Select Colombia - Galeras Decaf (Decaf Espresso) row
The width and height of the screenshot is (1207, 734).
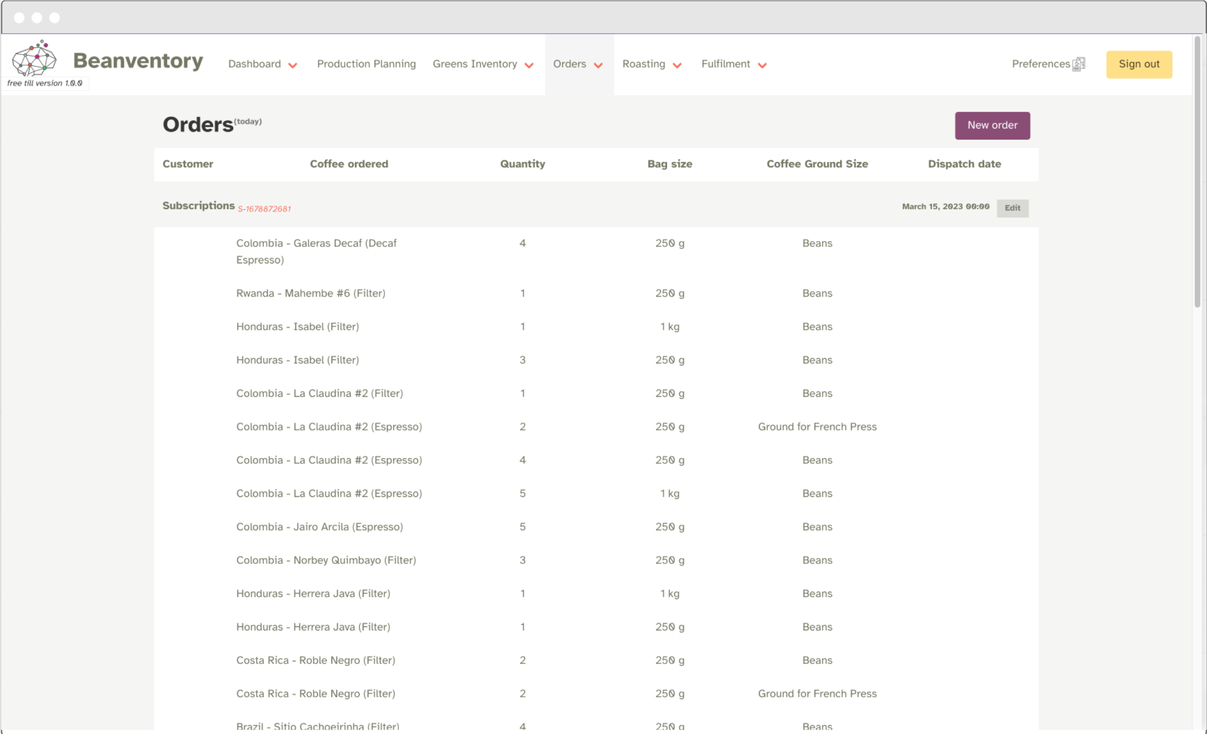[596, 252]
